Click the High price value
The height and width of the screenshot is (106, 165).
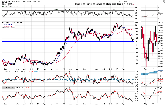tap(93, 4)
